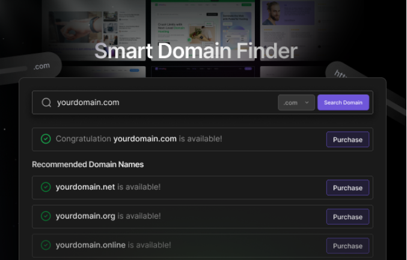Purchase the yourdomain.online domain
This screenshot has width=407, height=260.
pyautogui.click(x=347, y=246)
